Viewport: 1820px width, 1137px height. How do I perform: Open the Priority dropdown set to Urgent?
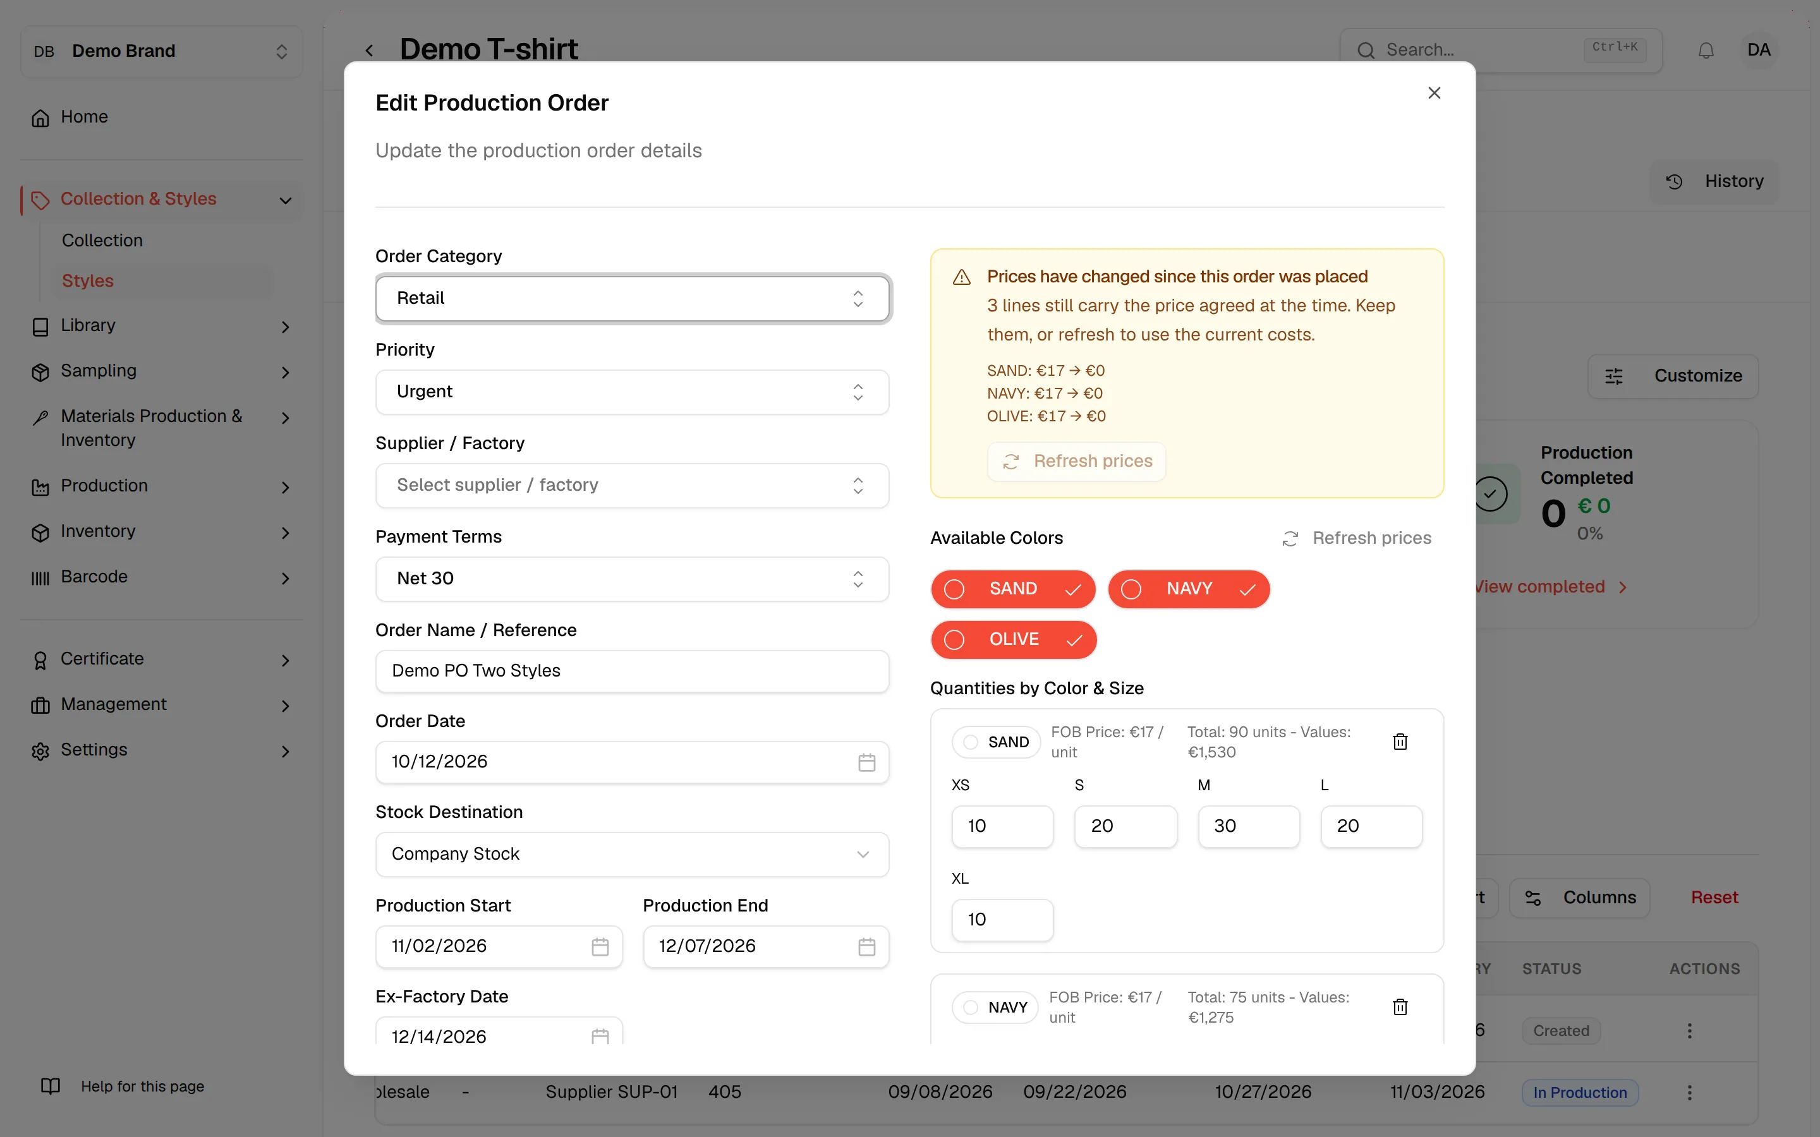pos(632,392)
